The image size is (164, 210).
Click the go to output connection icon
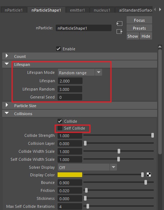119,31
